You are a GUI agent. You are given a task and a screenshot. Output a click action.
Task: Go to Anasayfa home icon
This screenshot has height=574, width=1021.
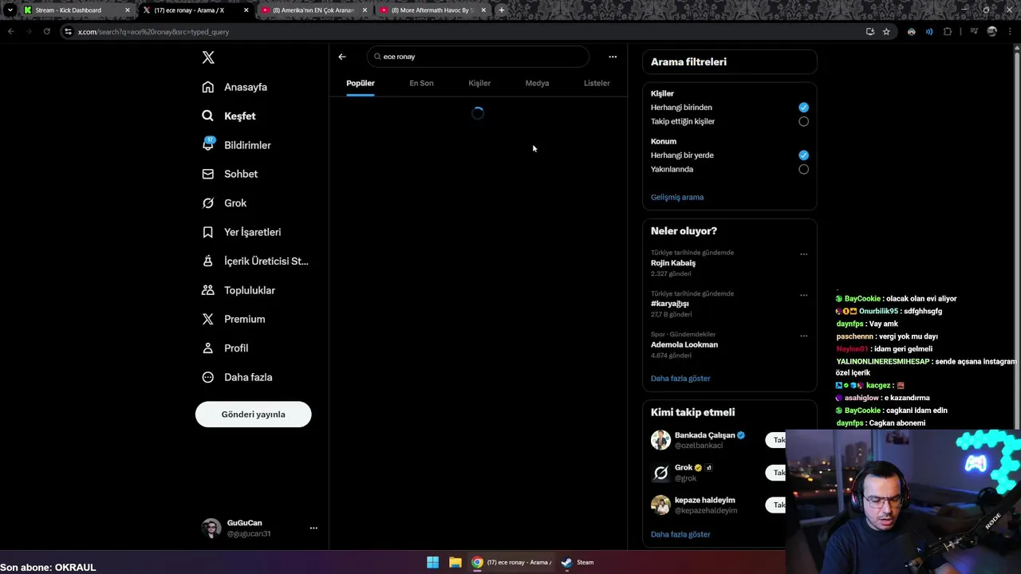click(208, 87)
